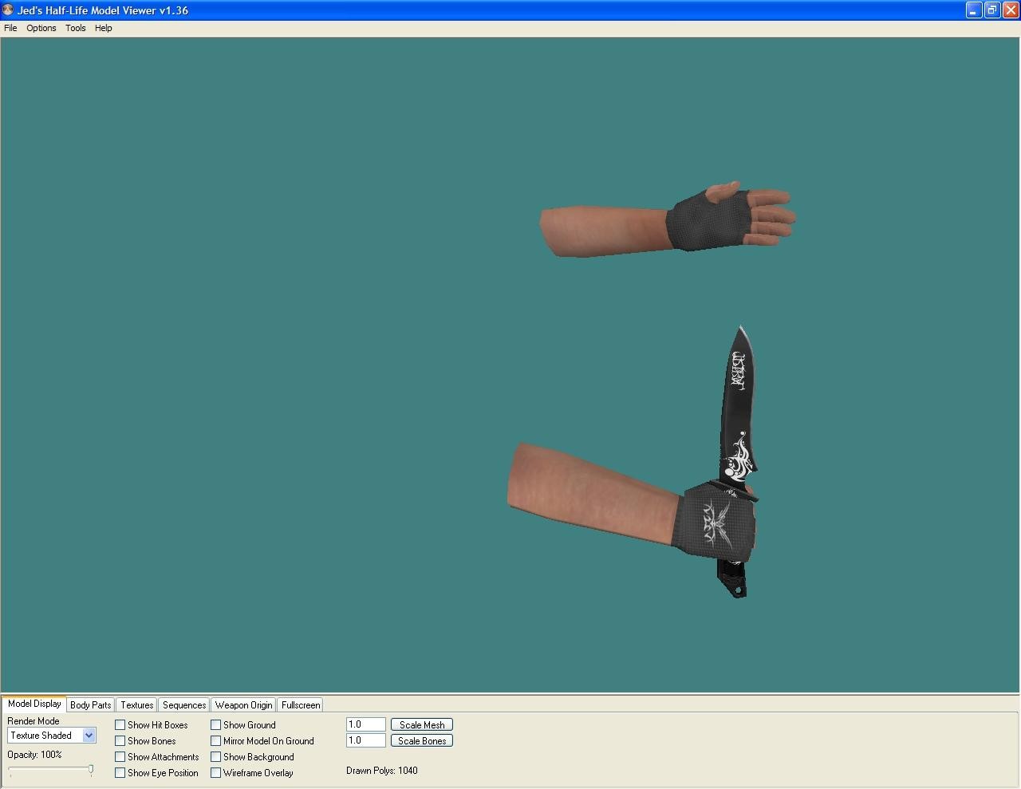The width and height of the screenshot is (1021, 789).
Task: Open the Weapon Origin tab
Action: tap(243, 704)
